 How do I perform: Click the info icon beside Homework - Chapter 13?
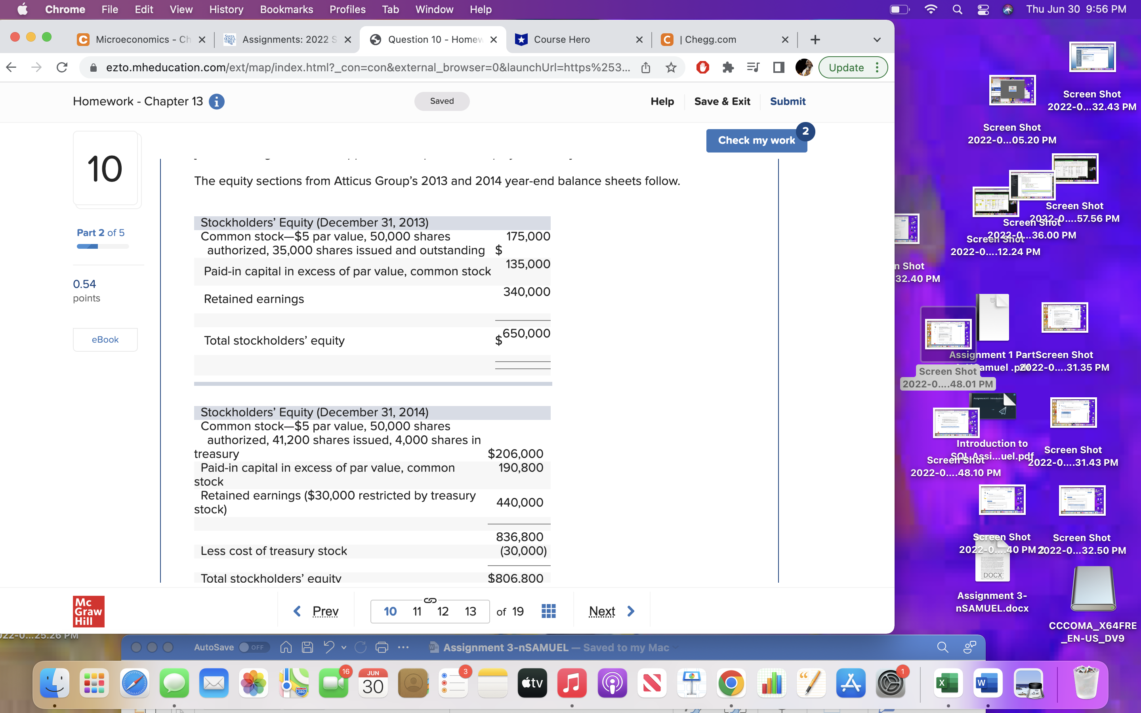click(217, 101)
